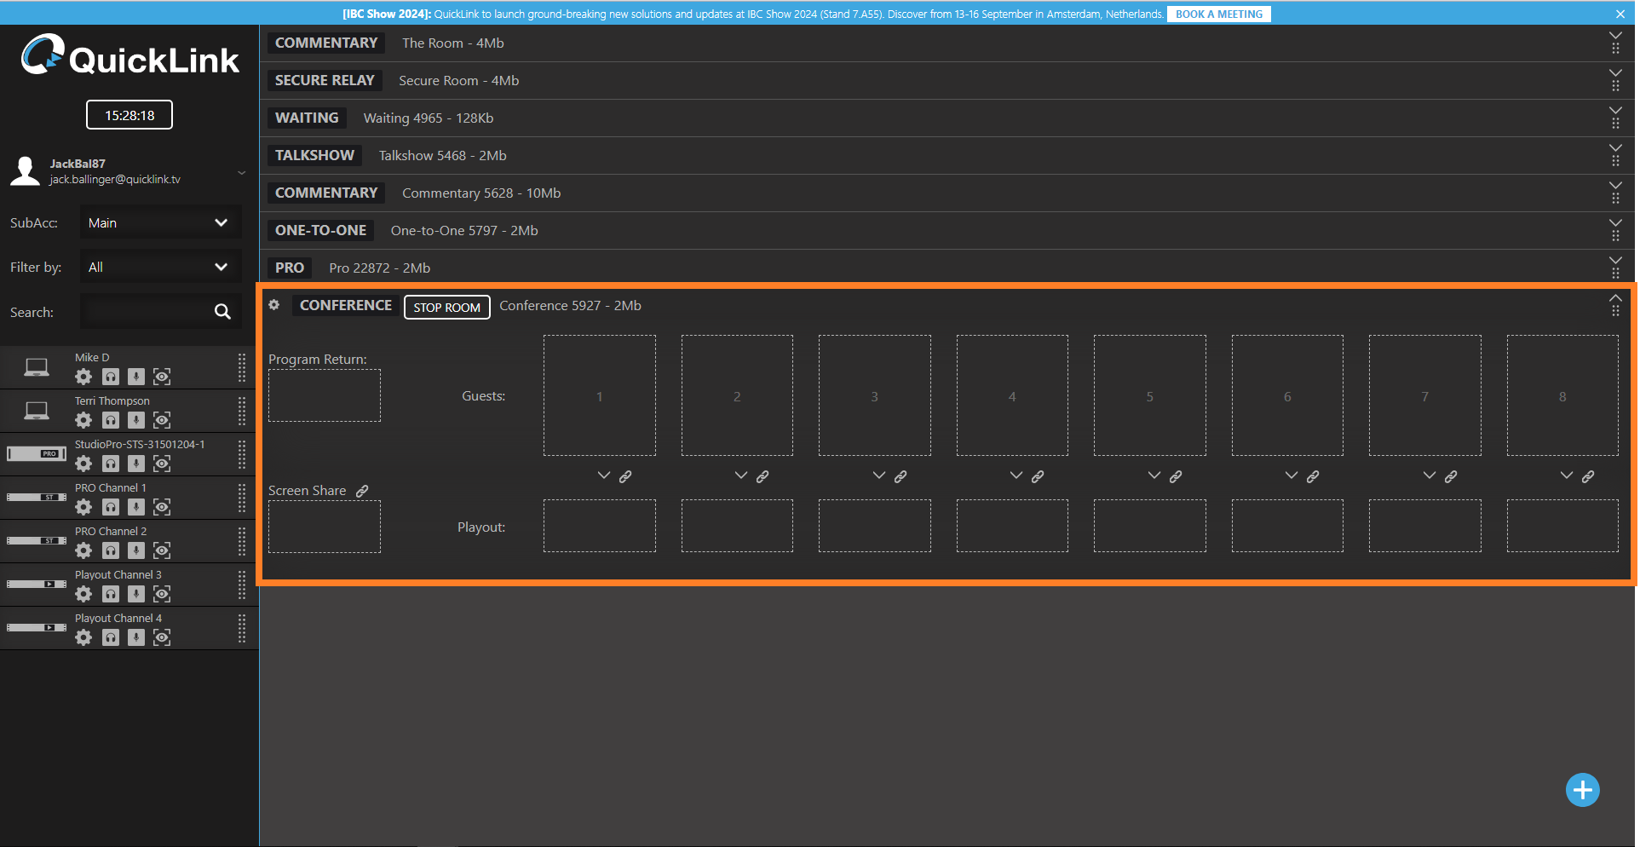This screenshot has height=847, width=1640.
Task: Click the BOOK A MEETING banner button
Action: [x=1218, y=14]
